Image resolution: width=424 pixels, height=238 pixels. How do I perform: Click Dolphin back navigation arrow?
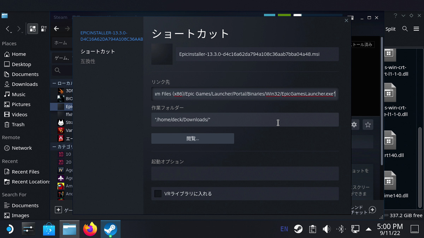[8, 29]
